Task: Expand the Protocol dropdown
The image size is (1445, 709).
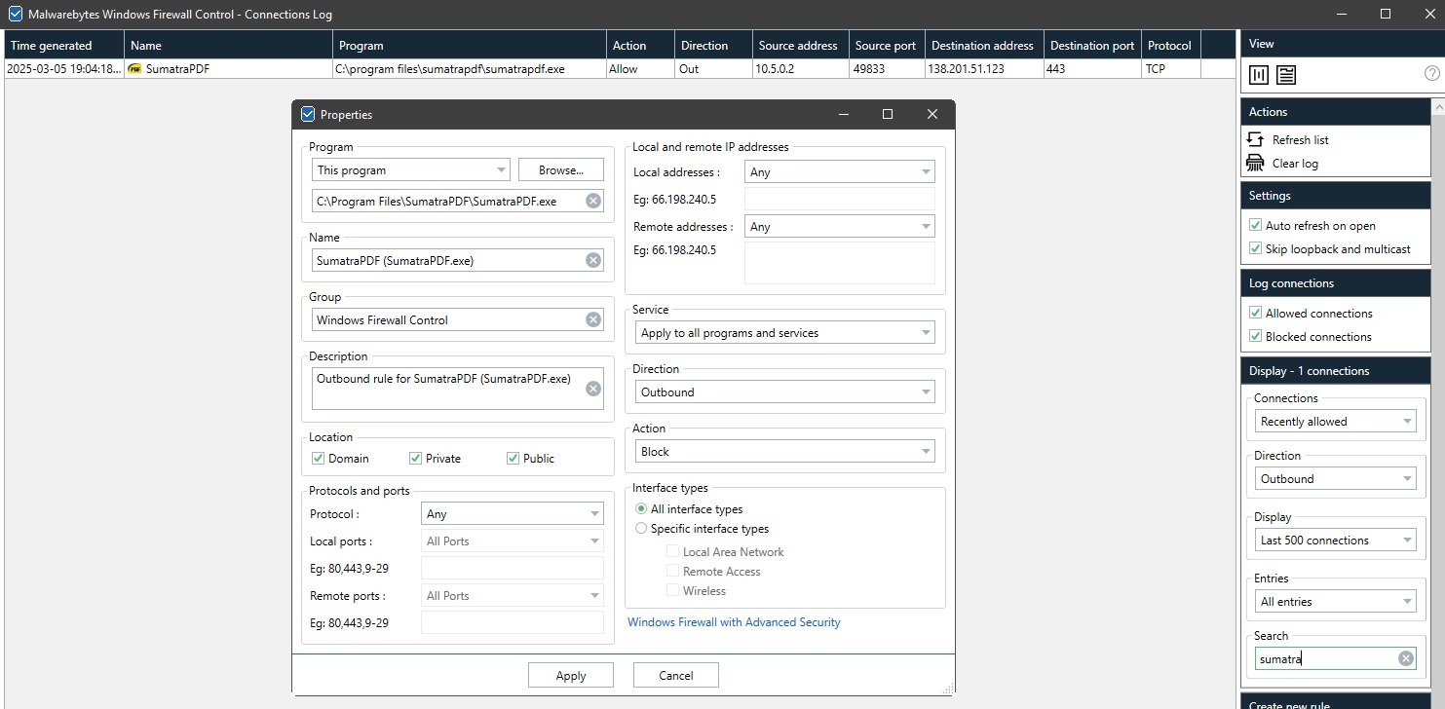Action: point(513,513)
